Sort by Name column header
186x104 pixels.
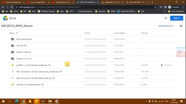(12, 33)
